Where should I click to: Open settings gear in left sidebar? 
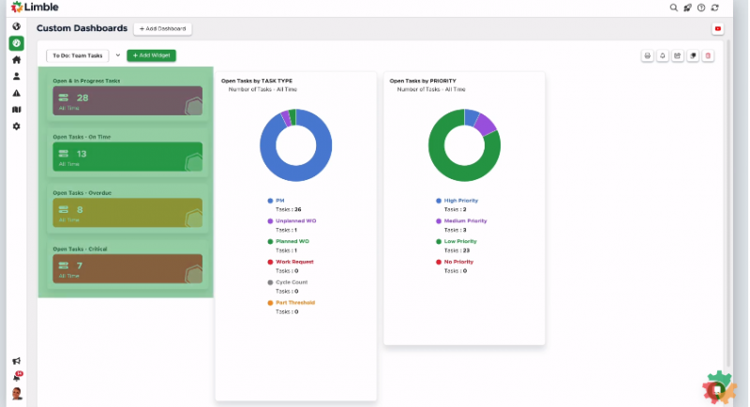point(16,126)
